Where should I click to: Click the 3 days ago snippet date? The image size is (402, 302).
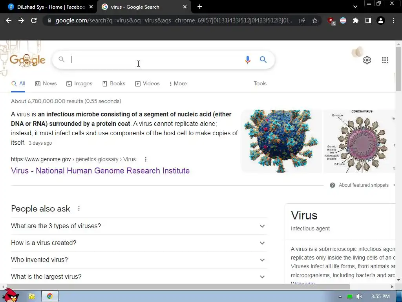point(40,143)
